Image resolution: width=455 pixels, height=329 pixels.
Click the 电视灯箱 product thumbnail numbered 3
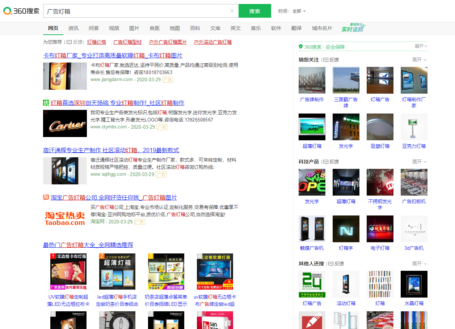166,272
